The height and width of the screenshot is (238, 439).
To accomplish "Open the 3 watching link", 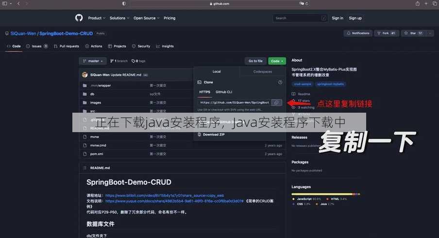I will coord(303,107).
